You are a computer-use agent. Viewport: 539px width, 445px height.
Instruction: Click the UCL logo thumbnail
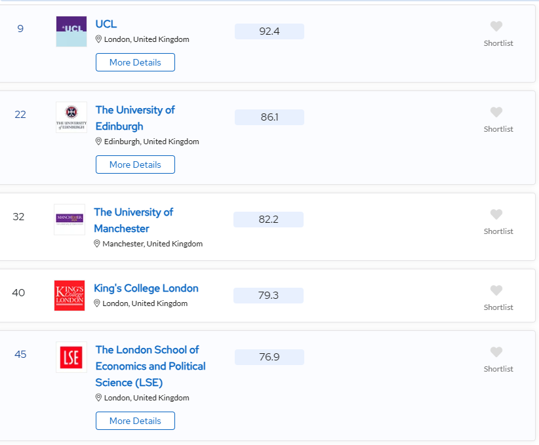(71, 31)
